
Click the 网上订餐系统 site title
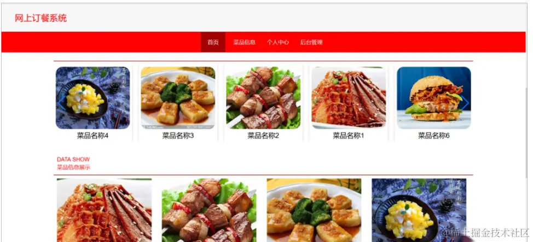pos(40,18)
